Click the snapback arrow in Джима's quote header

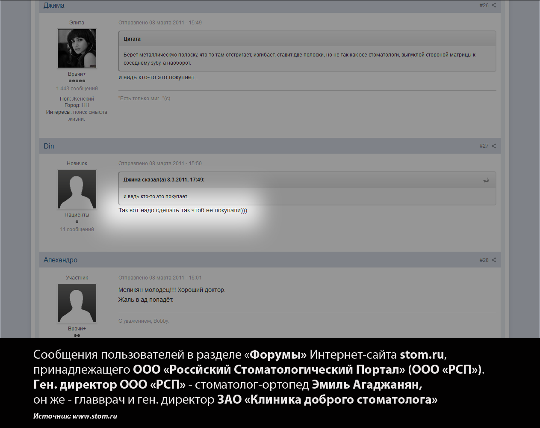point(486,180)
